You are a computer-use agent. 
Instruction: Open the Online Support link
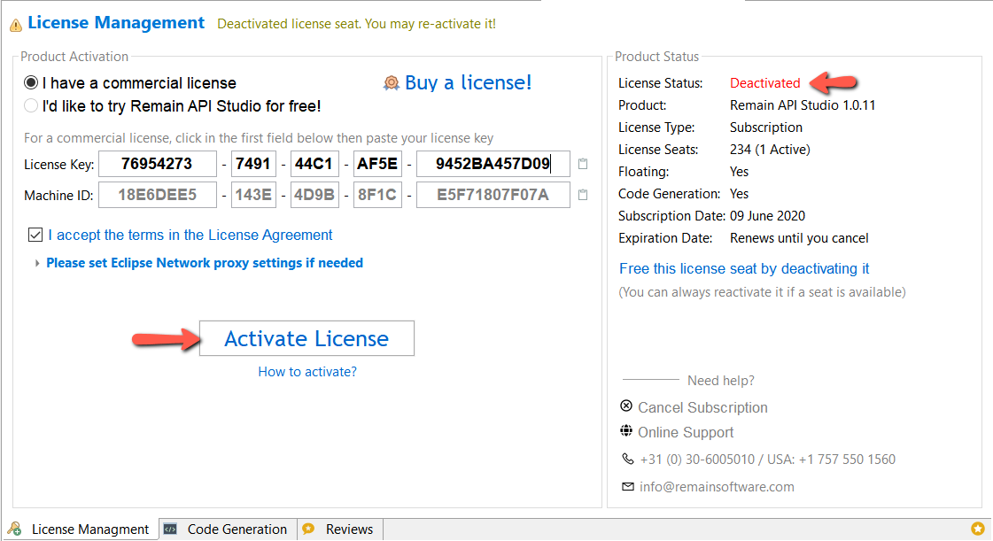point(686,433)
